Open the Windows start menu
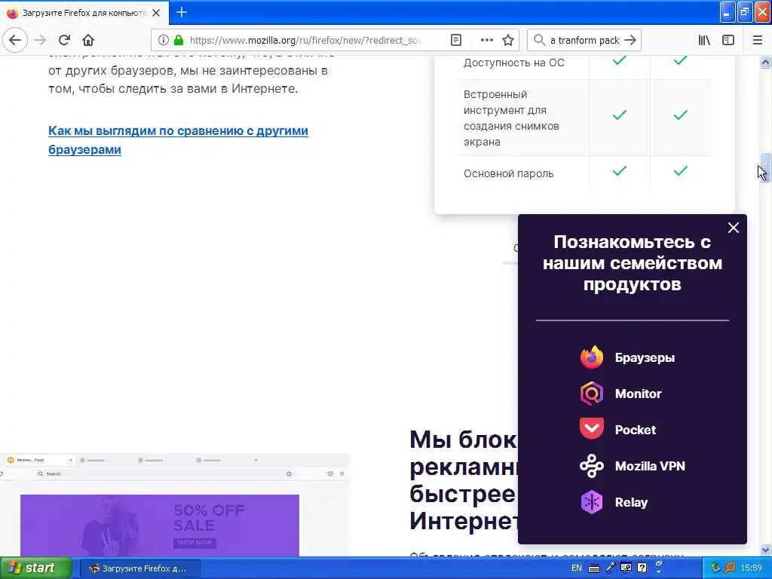The width and height of the screenshot is (772, 579). (x=35, y=568)
